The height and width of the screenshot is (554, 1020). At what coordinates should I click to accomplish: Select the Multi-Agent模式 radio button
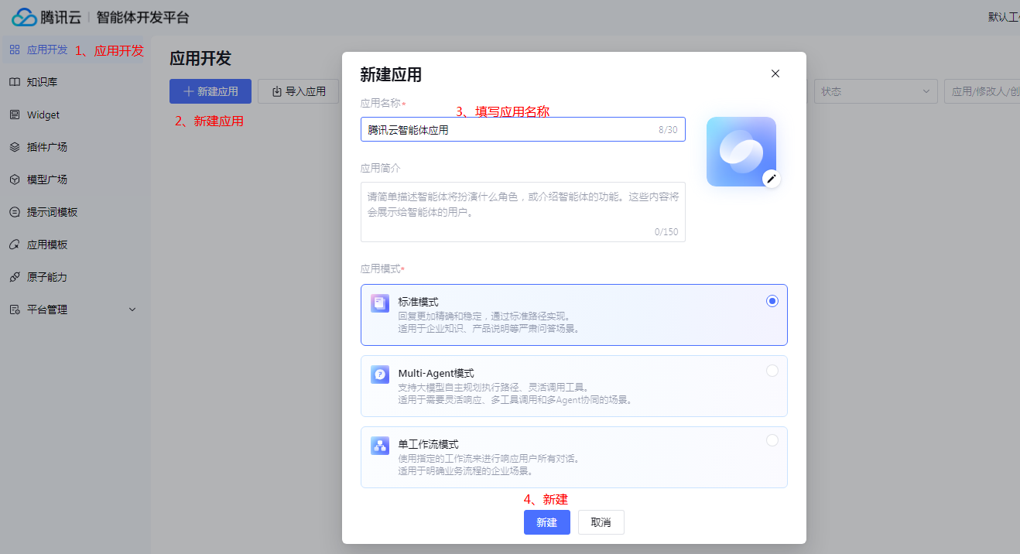[x=772, y=371]
